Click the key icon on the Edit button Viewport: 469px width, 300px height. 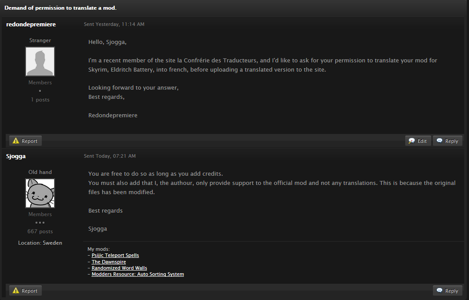pyautogui.click(x=412, y=141)
